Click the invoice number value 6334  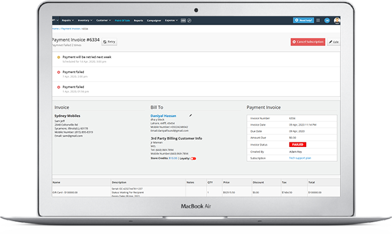click(x=292, y=118)
